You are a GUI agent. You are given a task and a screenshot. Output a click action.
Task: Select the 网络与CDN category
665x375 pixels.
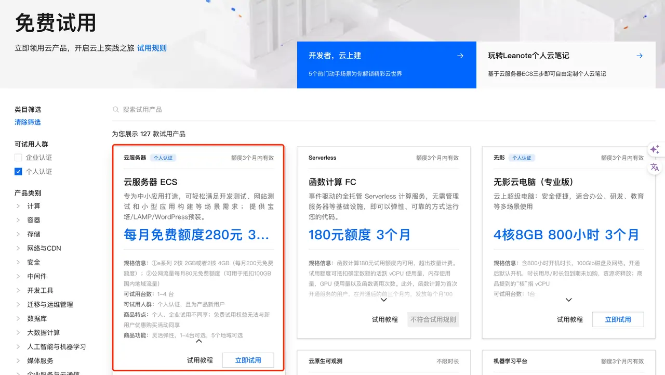[43, 248]
